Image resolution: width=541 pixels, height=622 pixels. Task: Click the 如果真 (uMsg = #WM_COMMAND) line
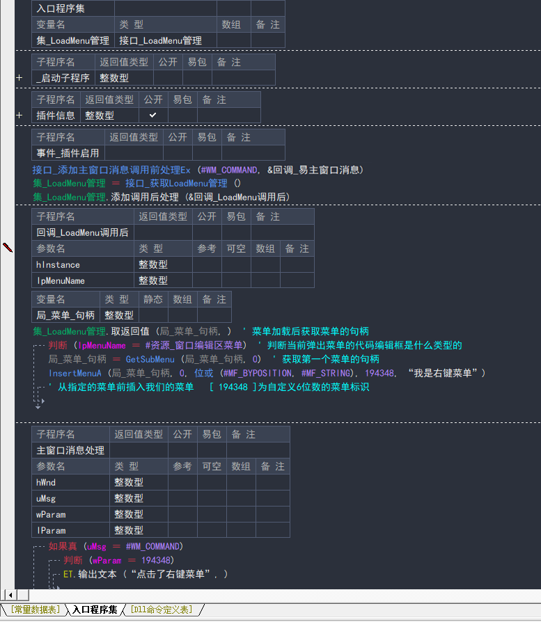click(115, 547)
